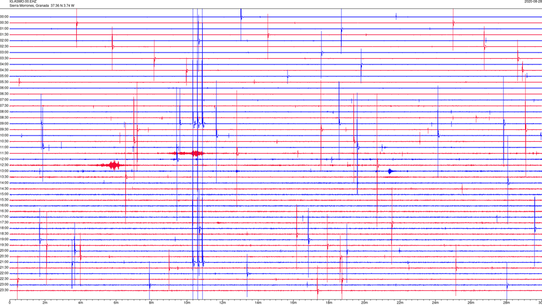The image size is (542, 305).
Task: Click the 20m tick label on time axis
Action: [364, 303]
